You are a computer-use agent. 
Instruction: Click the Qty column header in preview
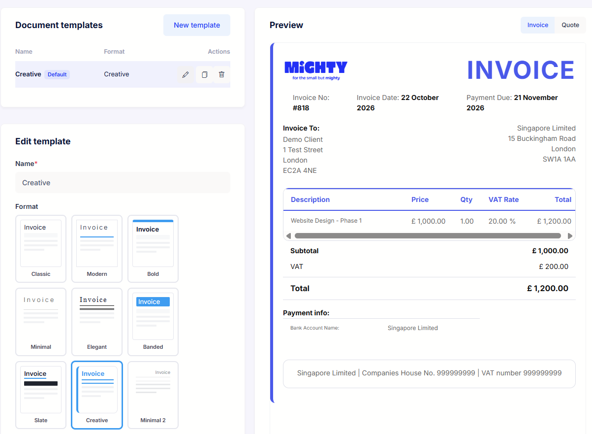pyautogui.click(x=466, y=200)
